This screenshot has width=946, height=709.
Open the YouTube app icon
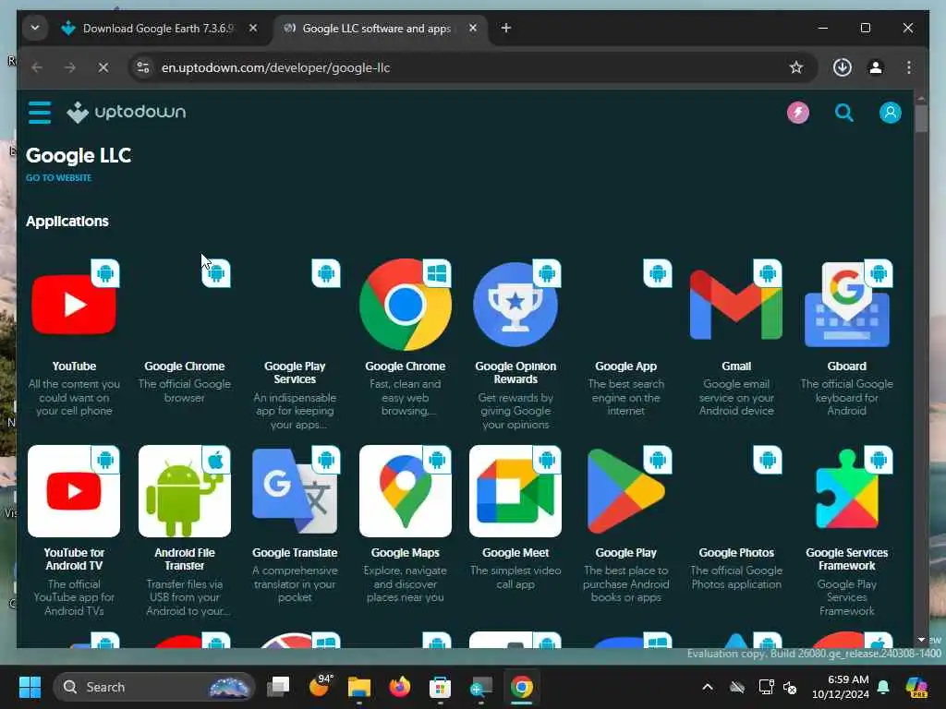(x=74, y=305)
